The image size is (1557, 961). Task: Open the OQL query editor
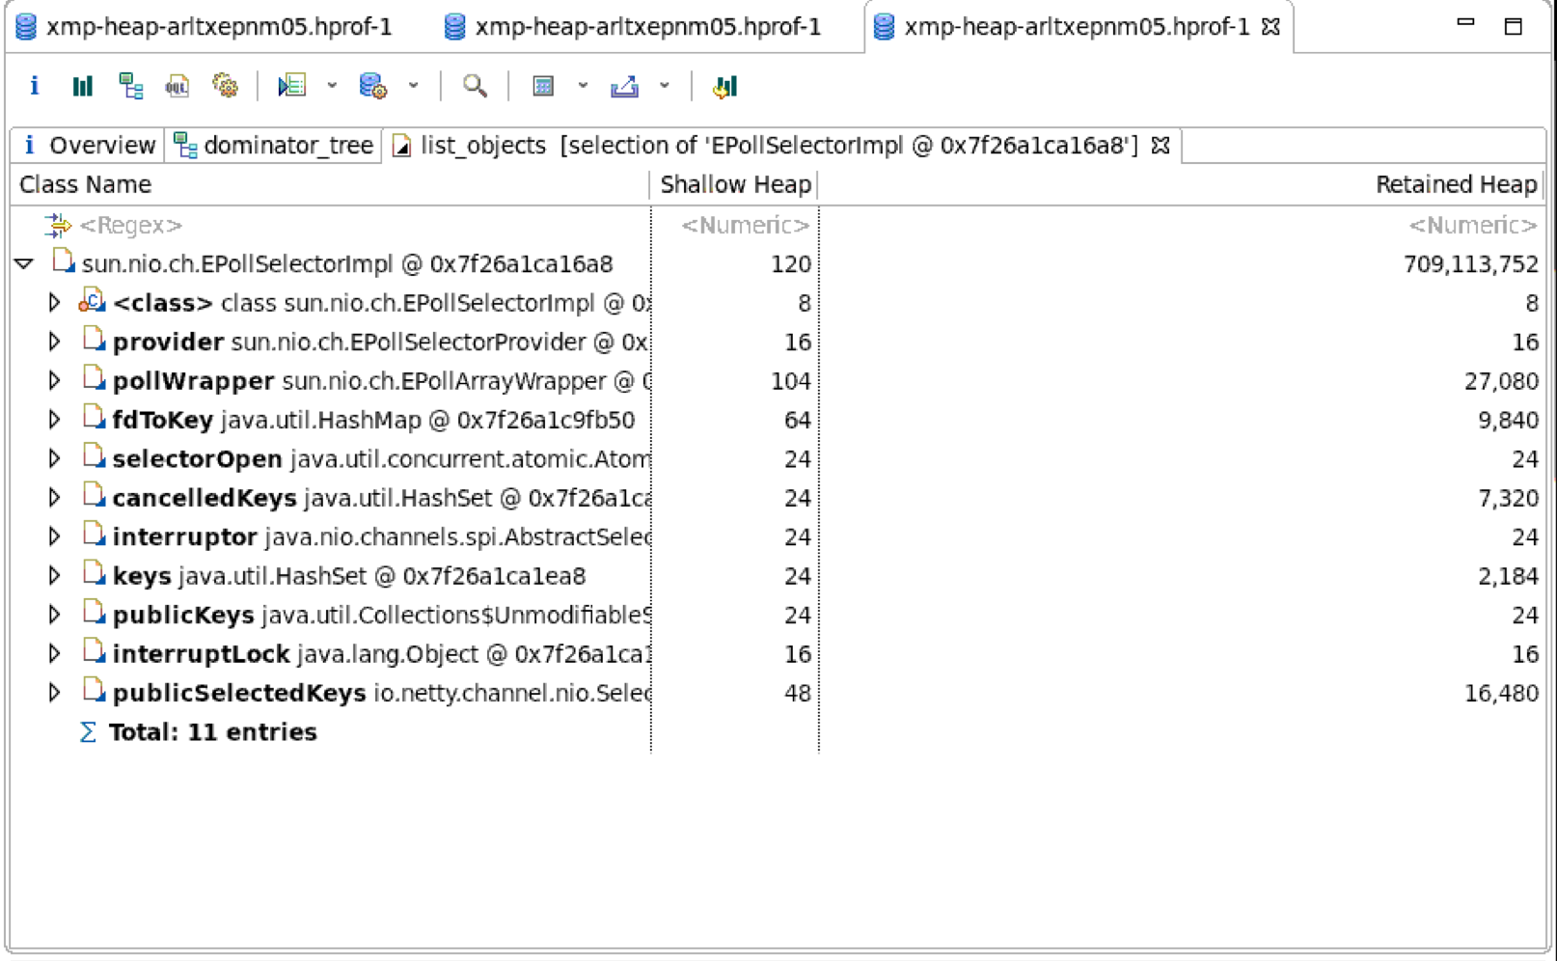click(177, 85)
